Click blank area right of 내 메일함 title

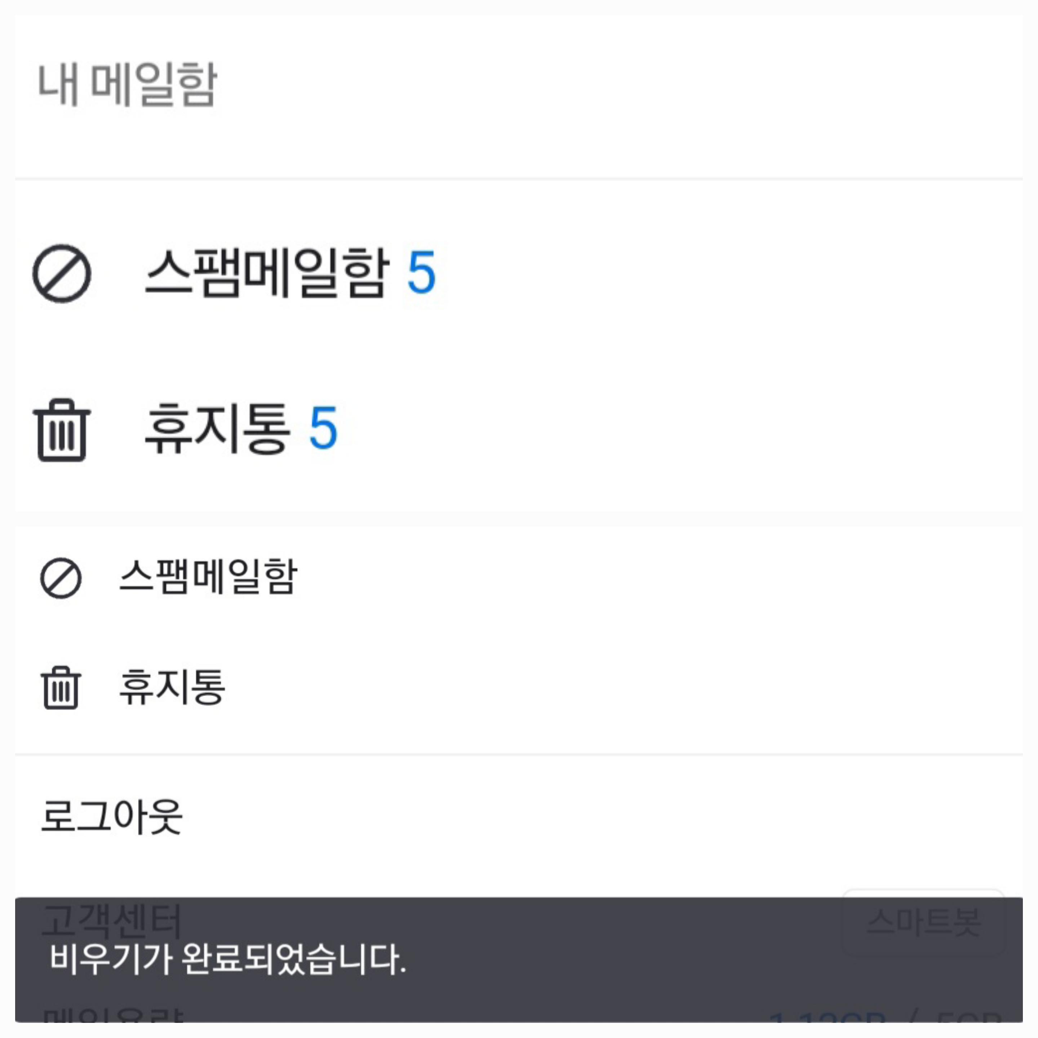[591, 85]
